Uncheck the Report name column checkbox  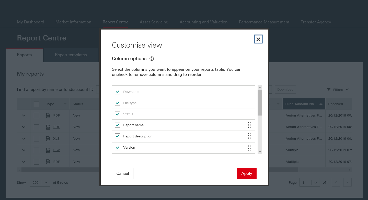(118, 125)
